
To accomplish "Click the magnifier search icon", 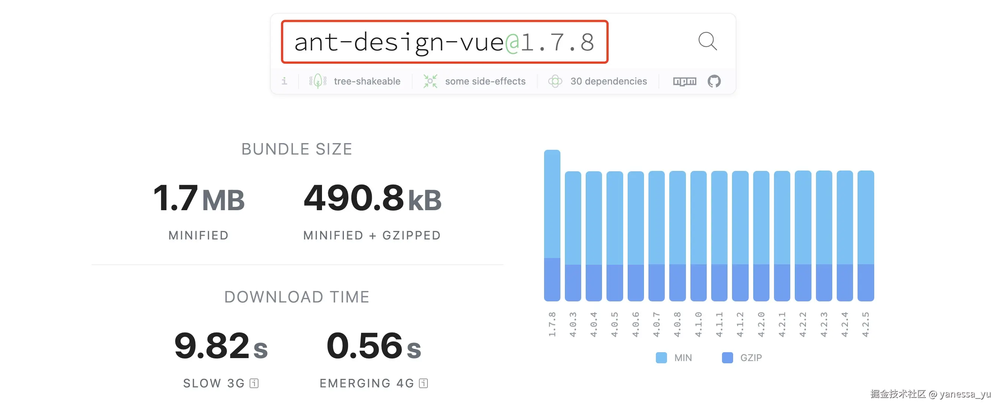I will coord(707,41).
